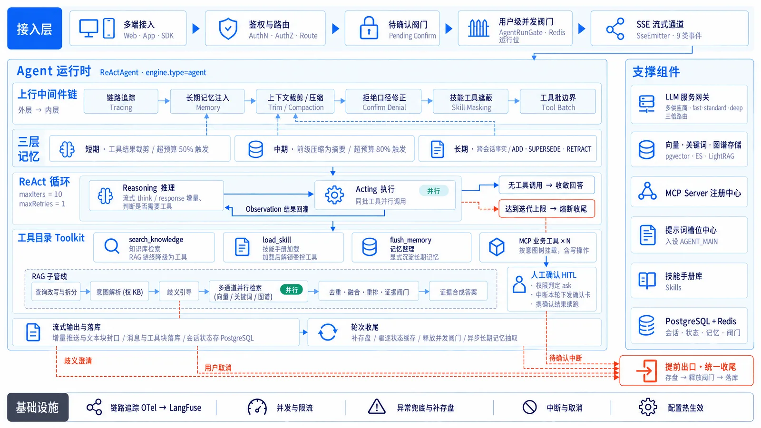Click the 基础设施 dark label block
The width and height of the screenshot is (761, 428).
38,408
